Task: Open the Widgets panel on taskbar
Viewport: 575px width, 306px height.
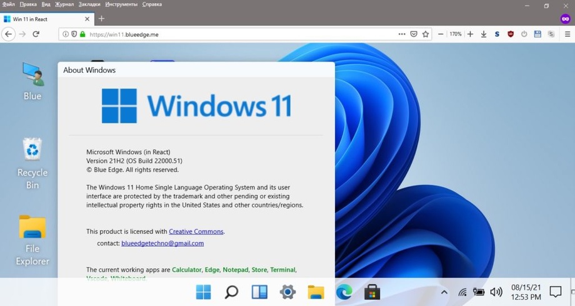Action: [x=259, y=292]
